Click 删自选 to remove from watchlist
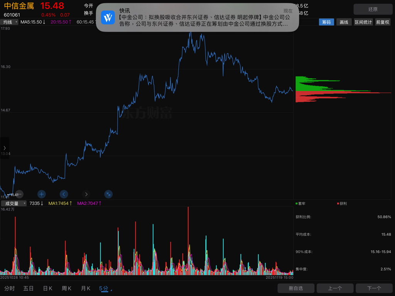This screenshot has height=296, width=395. (296, 288)
